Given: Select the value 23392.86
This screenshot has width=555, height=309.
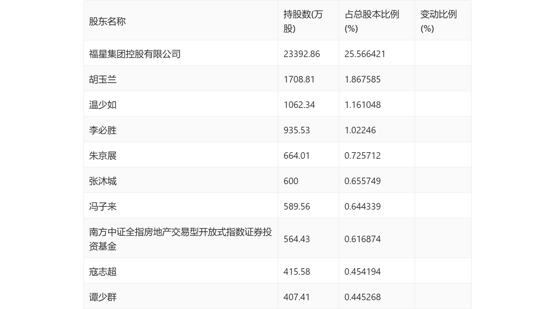Looking at the screenshot, I should tap(302, 54).
